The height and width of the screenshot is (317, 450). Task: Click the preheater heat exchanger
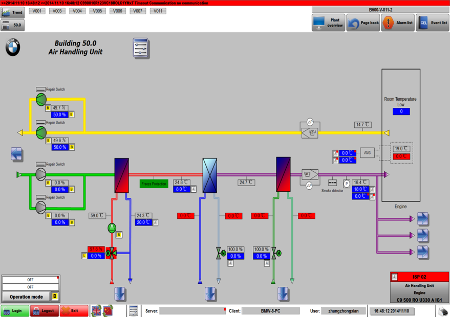[122, 175]
